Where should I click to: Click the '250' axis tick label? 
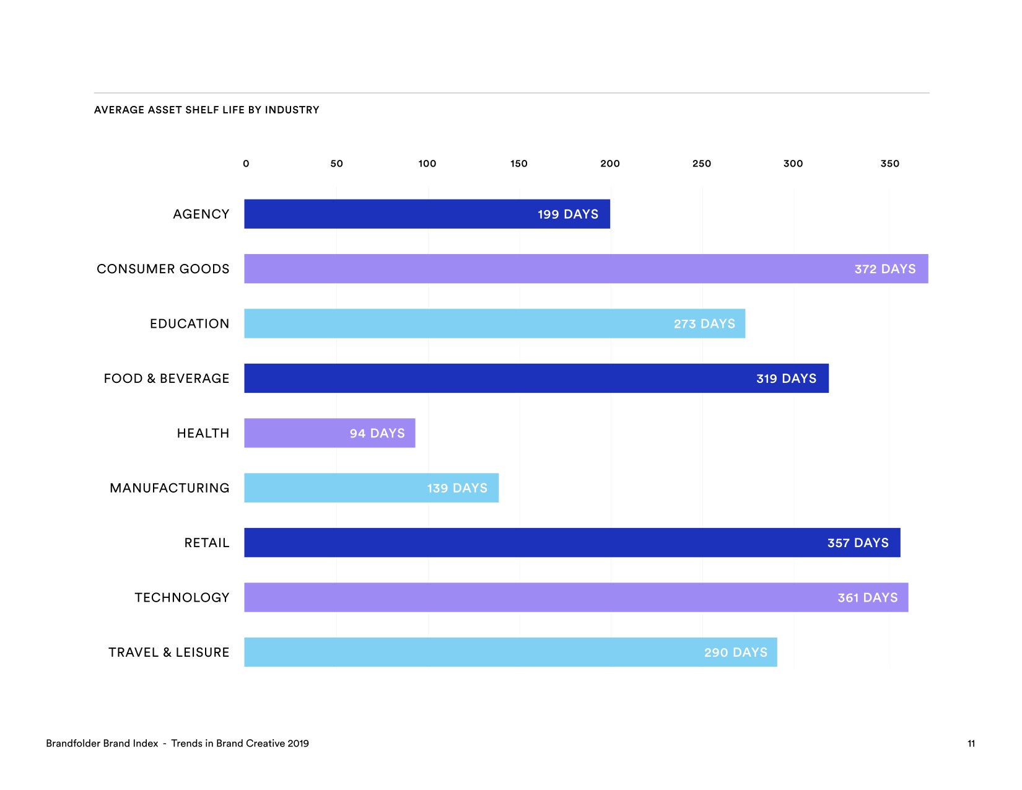pyautogui.click(x=702, y=164)
